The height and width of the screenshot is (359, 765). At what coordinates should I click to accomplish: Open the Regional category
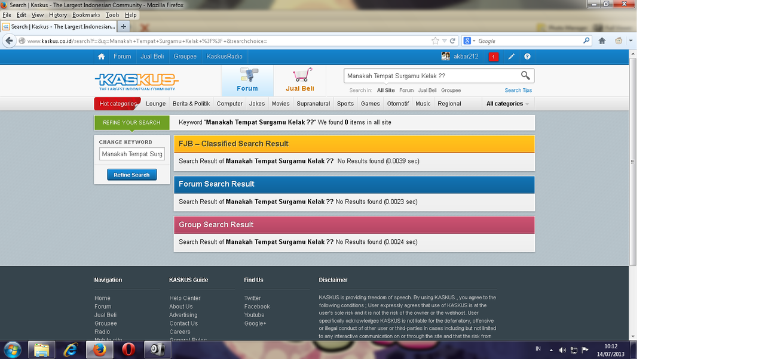[x=449, y=104]
